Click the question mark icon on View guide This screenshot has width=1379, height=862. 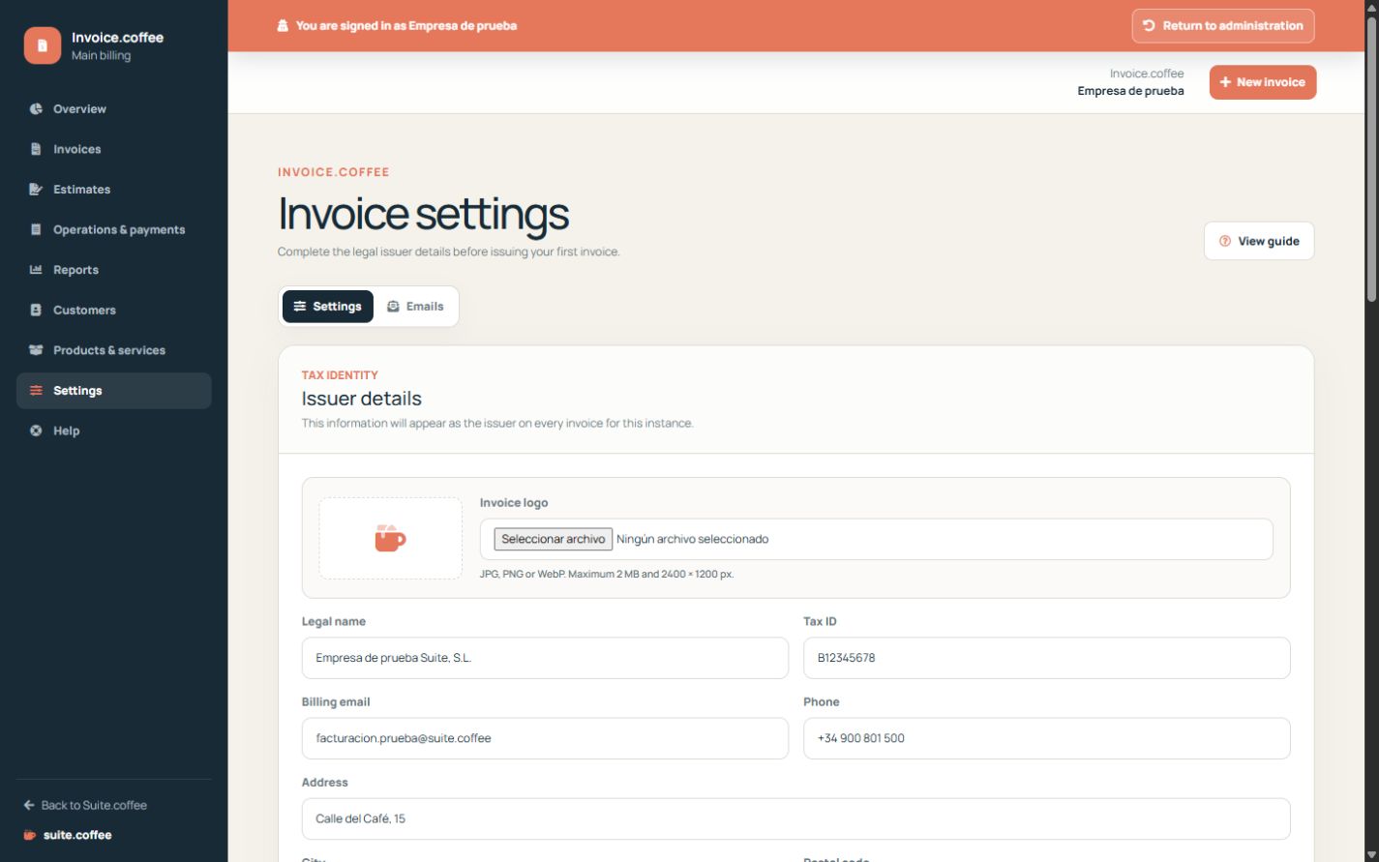1225,241
